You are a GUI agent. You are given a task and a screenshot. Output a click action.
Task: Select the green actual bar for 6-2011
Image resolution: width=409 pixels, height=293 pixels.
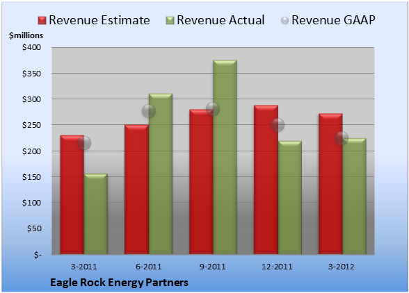(161, 174)
